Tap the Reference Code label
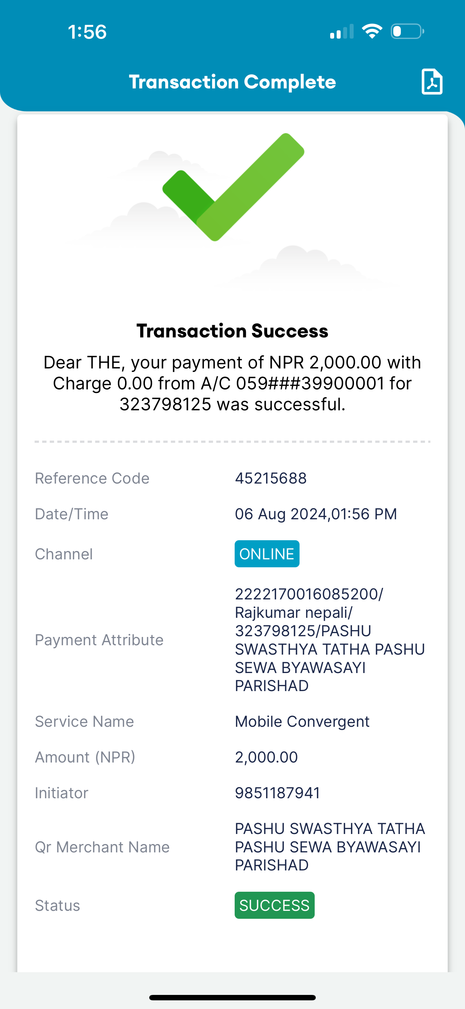Image resolution: width=465 pixels, height=1009 pixels. 92,478
